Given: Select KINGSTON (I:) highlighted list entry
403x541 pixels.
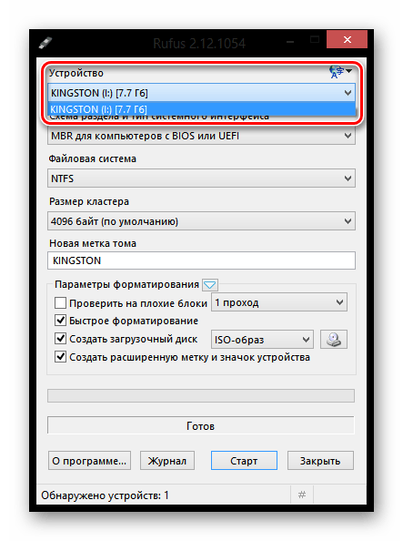Looking at the screenshot, I should coord(201,109).
